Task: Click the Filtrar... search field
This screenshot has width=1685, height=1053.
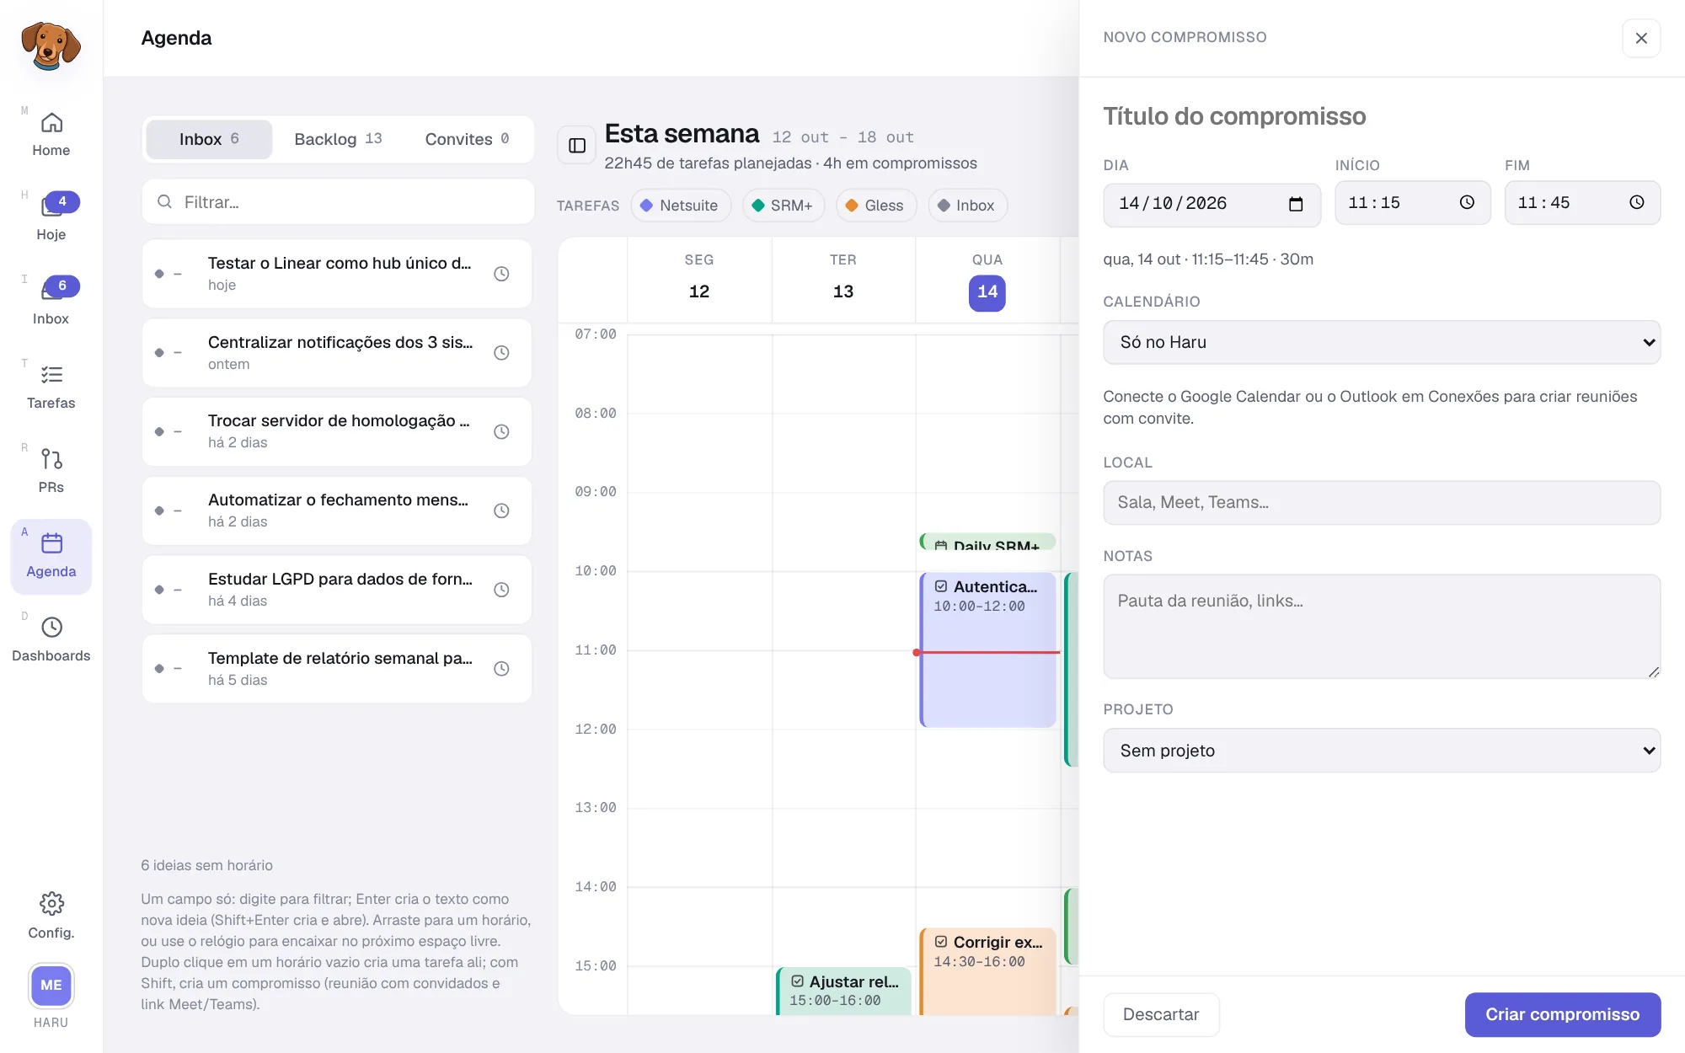Action: click(338, 202)
